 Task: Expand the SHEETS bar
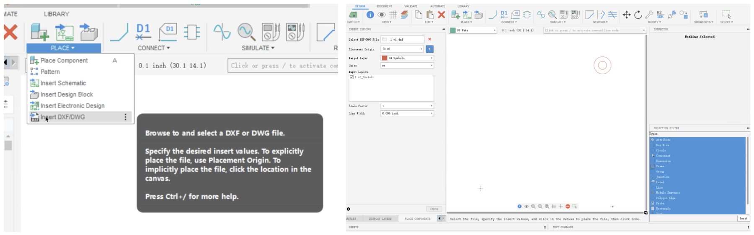(545, 227)
